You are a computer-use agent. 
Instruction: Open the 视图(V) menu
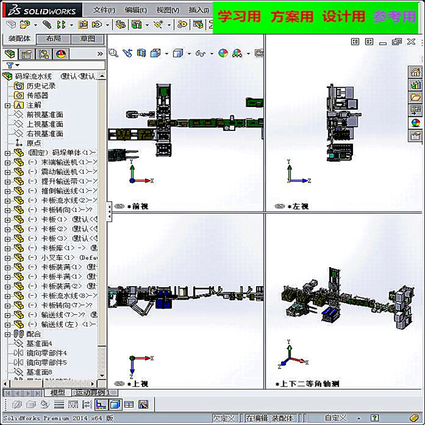[x=168, y=10]
